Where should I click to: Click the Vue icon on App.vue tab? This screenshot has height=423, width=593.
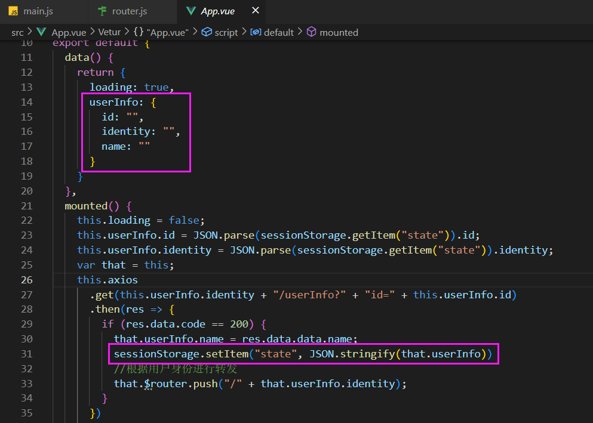tap(191, 11)
